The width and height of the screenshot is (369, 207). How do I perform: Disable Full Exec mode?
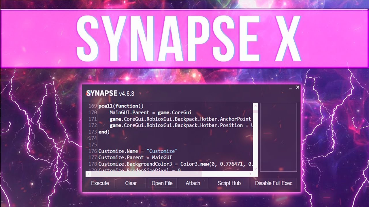tap(274, 183)
